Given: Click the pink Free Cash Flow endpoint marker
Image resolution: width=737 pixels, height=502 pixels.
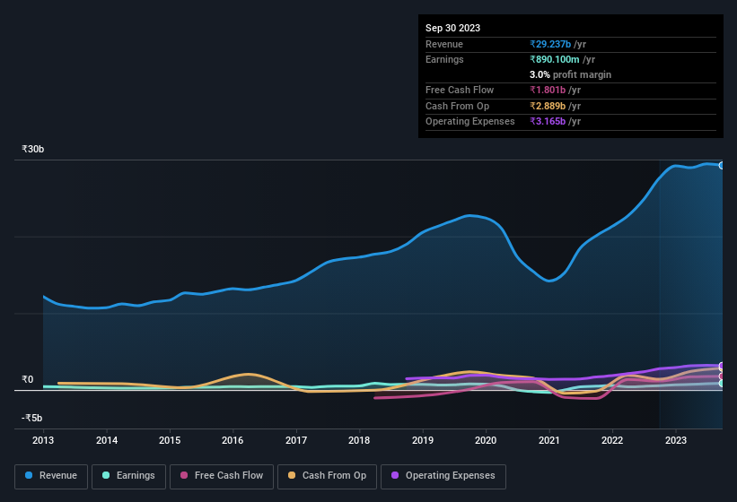Looking at the screenshot, I should pyautogui.click(x=722, y=376).
